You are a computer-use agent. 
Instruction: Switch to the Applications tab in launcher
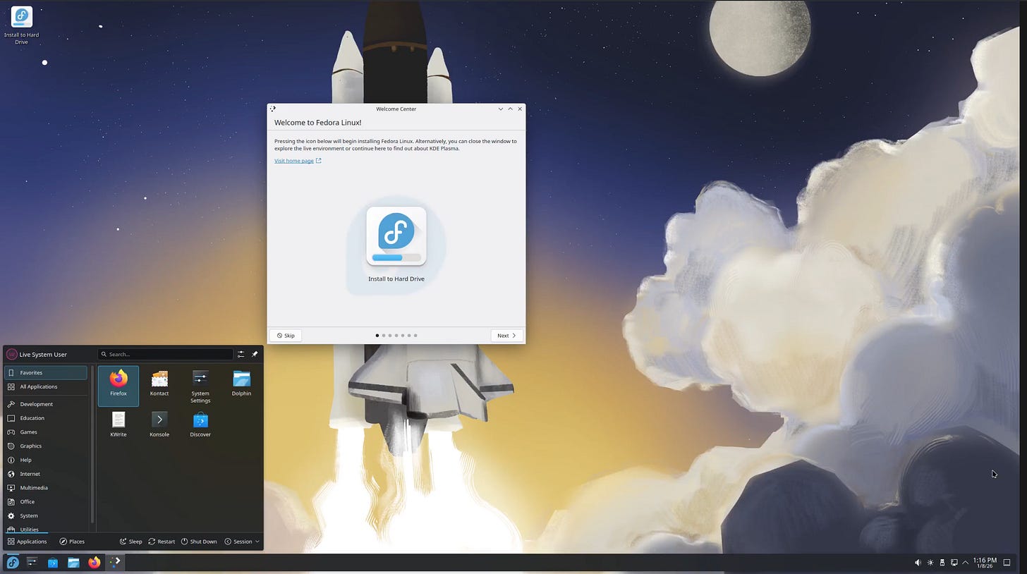pyautogui.click(x=27, y=542)
